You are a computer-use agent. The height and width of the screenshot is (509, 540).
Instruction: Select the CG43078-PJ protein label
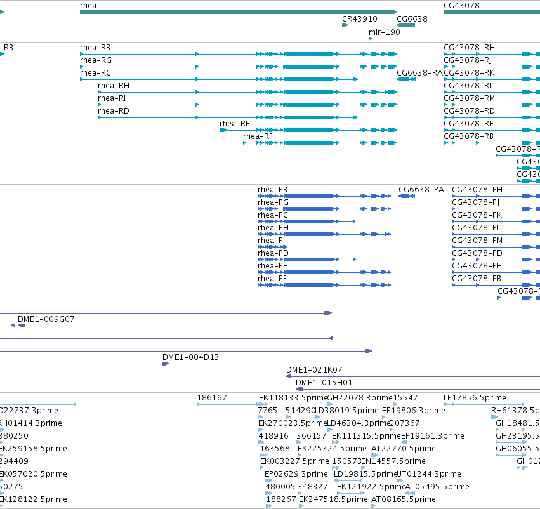click(476, 202)
